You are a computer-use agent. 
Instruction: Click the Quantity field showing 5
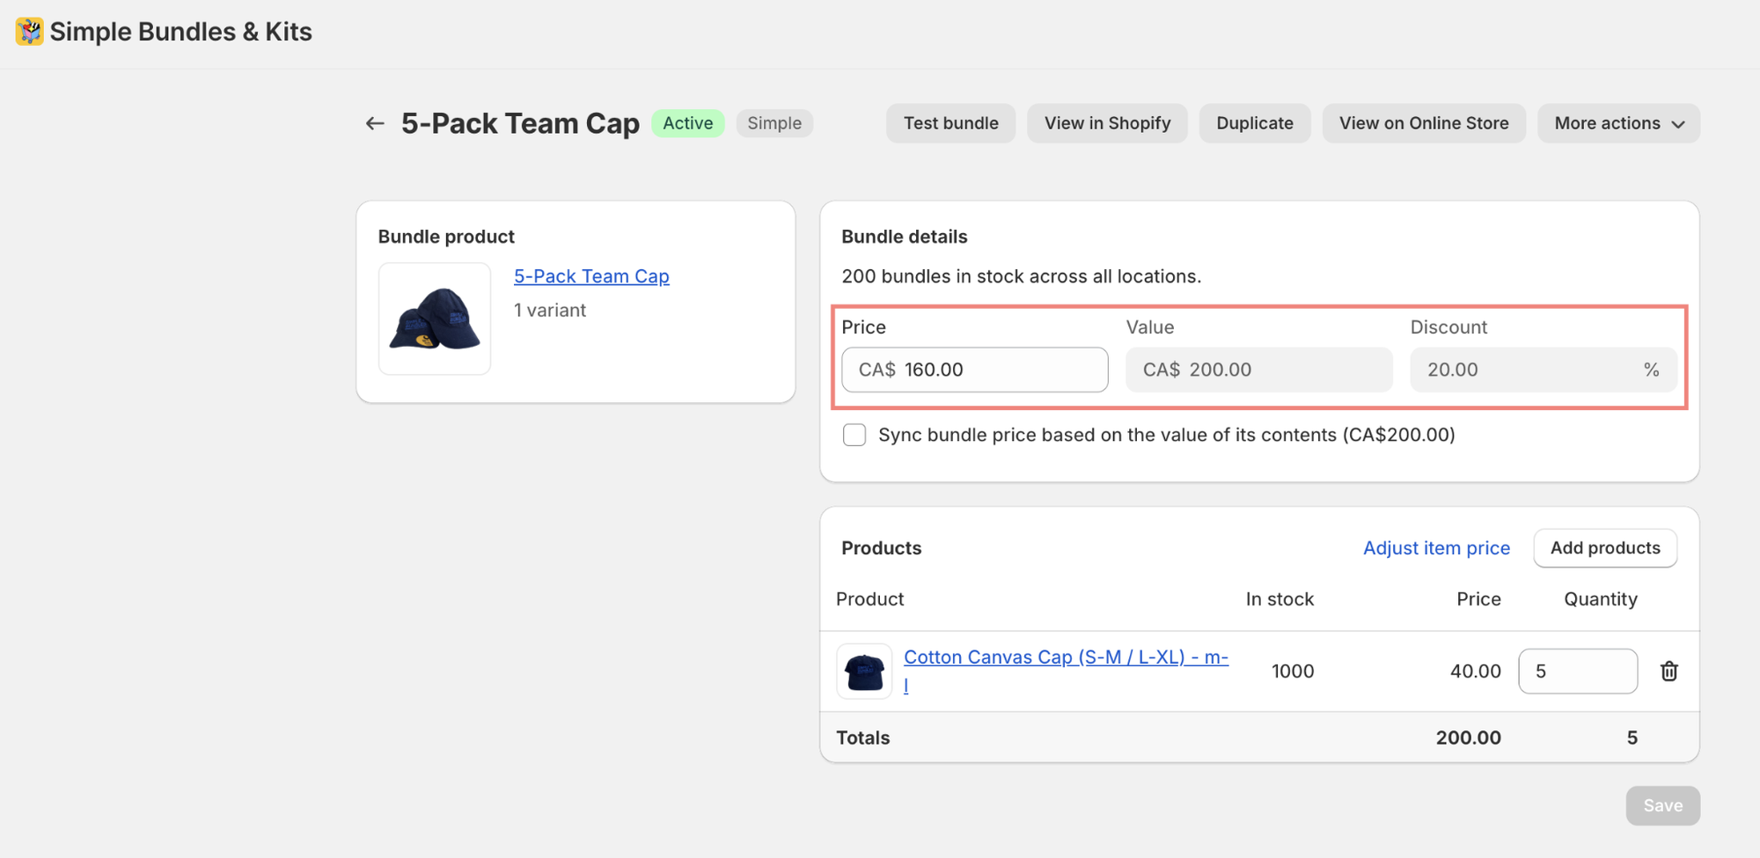[1577, 671]
